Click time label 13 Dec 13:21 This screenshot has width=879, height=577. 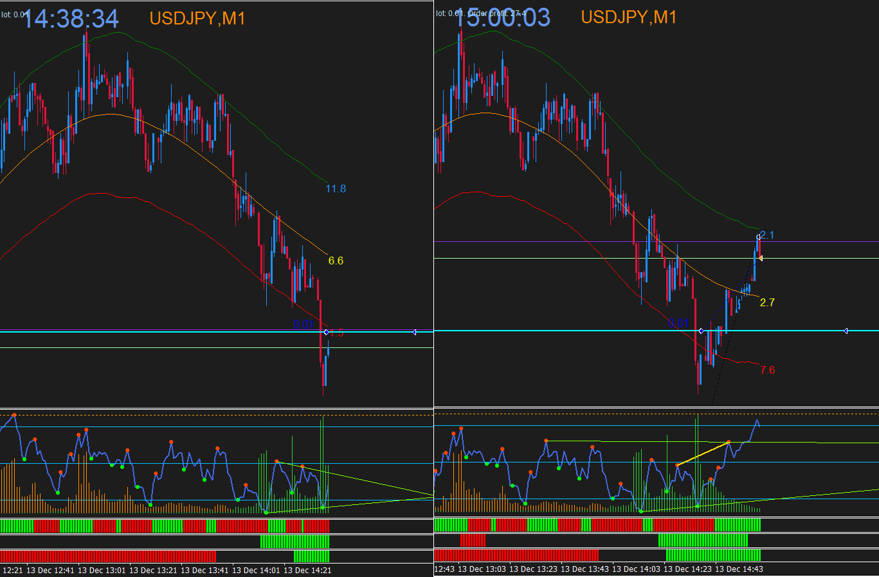pos(153,570)
